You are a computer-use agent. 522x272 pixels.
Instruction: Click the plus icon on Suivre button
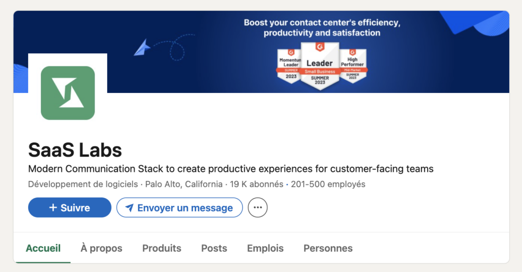coord(53,207)
